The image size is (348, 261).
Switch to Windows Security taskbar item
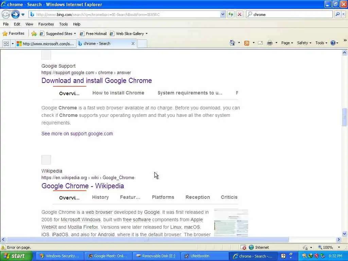(59, 256)
